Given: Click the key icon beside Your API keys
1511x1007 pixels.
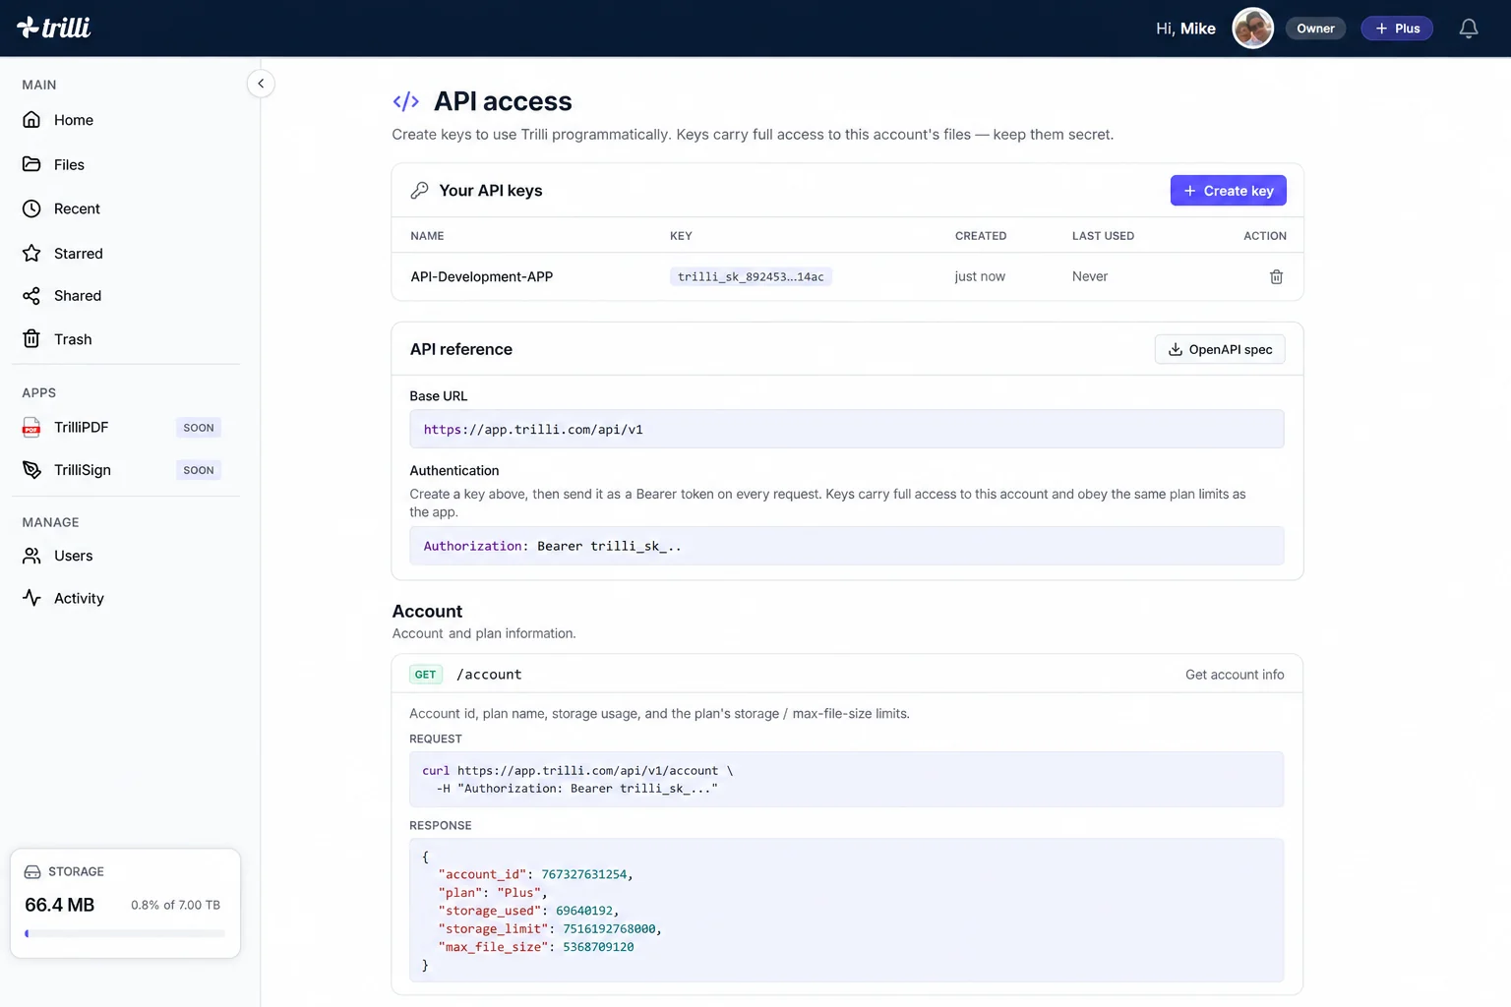Looking at the screenshot, I should 420,191.
